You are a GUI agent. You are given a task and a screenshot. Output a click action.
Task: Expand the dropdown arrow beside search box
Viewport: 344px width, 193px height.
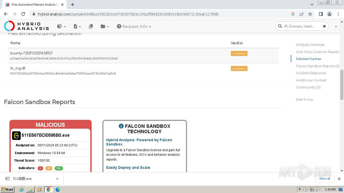coord(336,27)
